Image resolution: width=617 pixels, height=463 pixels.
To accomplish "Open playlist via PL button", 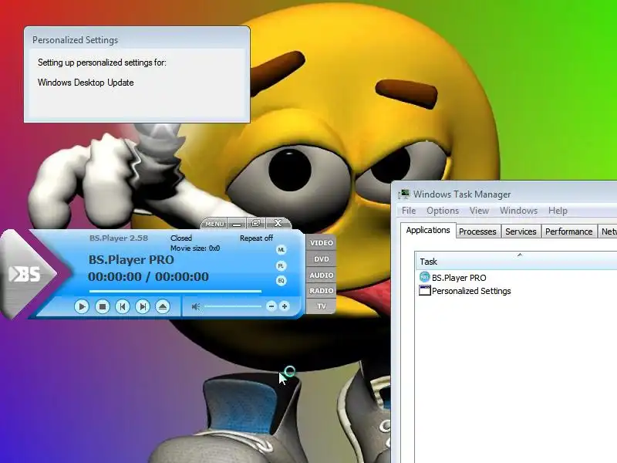I will click(x=281, y=265).
